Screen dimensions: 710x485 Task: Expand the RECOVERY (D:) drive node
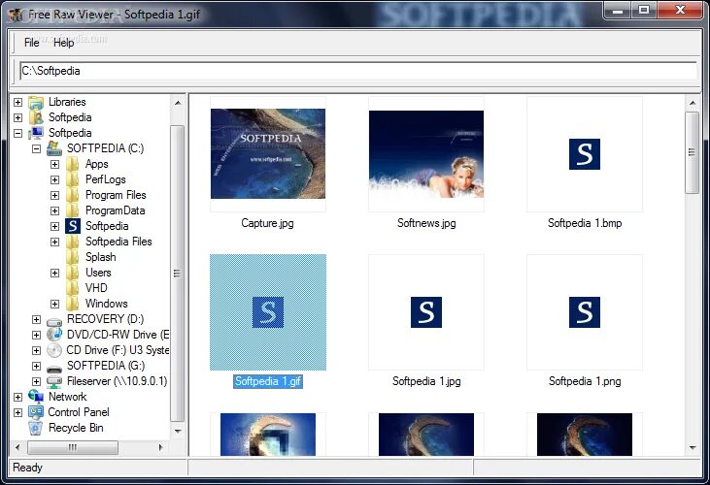(x=36, y=319)
